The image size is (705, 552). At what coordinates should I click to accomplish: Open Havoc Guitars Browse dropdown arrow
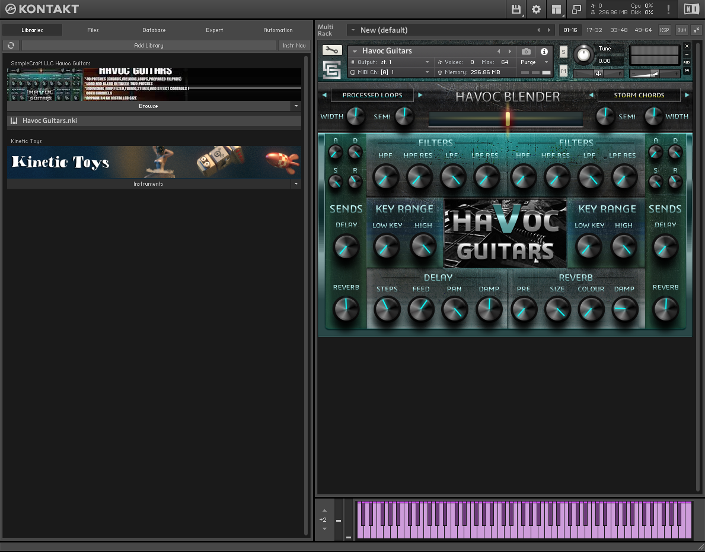pos(296,106)
